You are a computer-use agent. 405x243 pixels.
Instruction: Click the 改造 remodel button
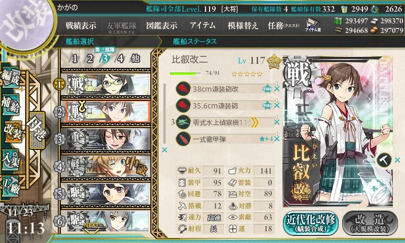click(x=370, y=223)
